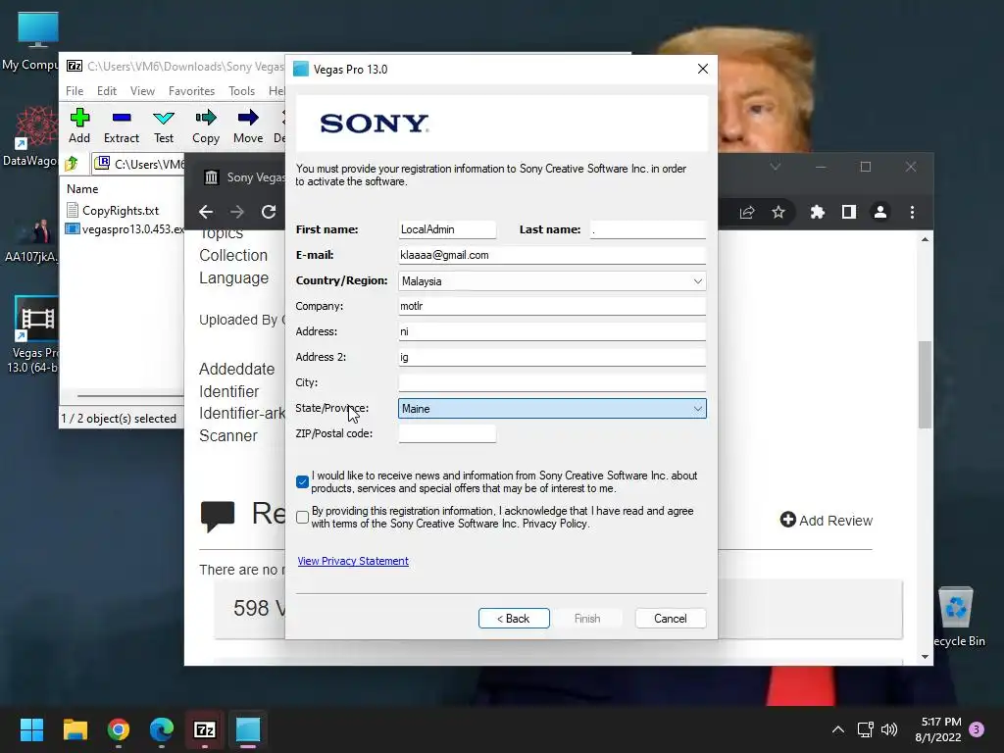Select vegaspro13.0.453 file in 7-Zip
The width and height of the screenshot is (1004, 753).
(x=125, y=228)
